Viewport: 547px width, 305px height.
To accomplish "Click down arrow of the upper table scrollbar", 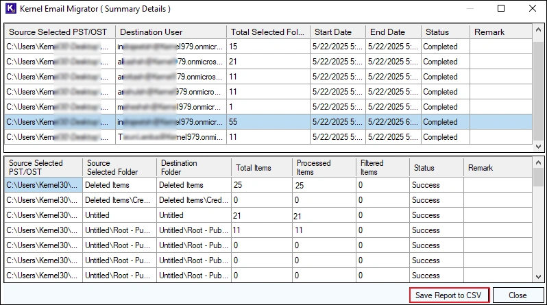I will (x=538, y=147).
